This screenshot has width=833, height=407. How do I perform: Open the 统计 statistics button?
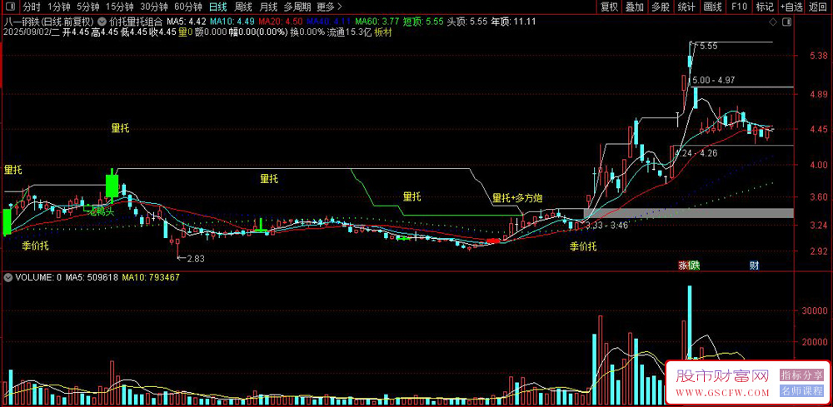tap(686, 7)
